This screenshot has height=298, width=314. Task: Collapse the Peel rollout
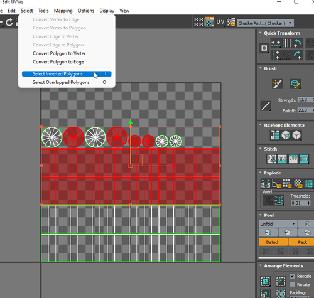261,215
